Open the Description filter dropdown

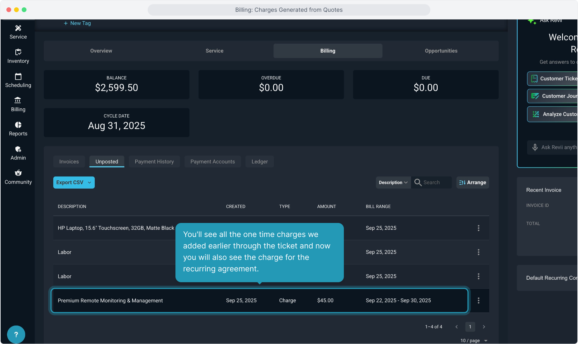[393, 183]
